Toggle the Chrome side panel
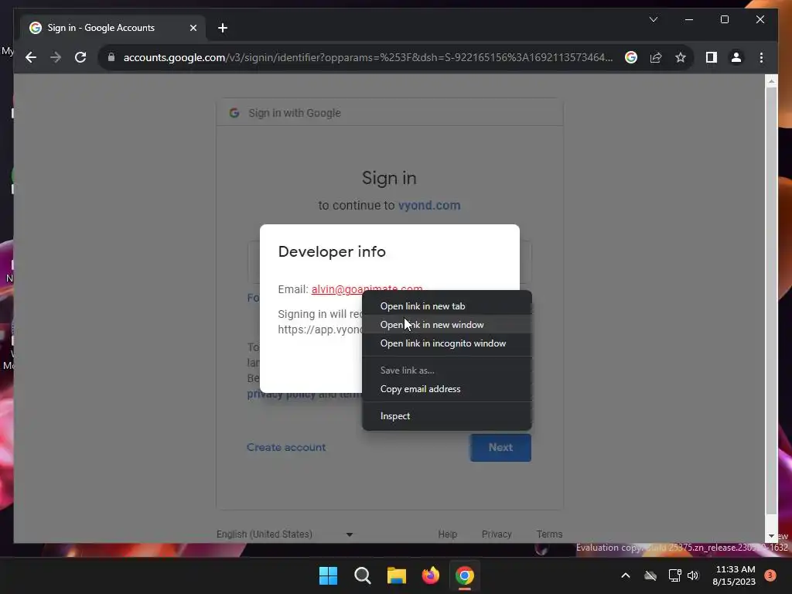This screenshot has width=792, height=594. point(712,57)
